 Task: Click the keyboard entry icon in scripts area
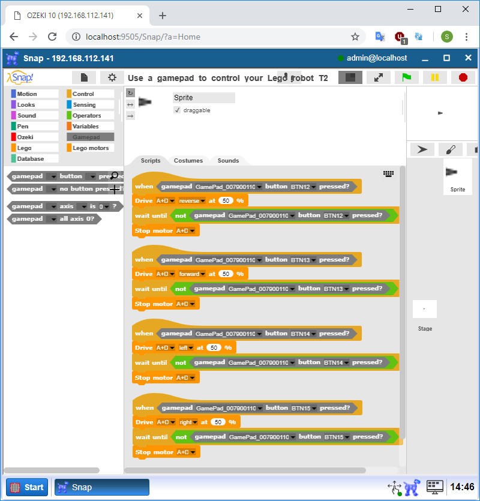[x=388, y=173]
